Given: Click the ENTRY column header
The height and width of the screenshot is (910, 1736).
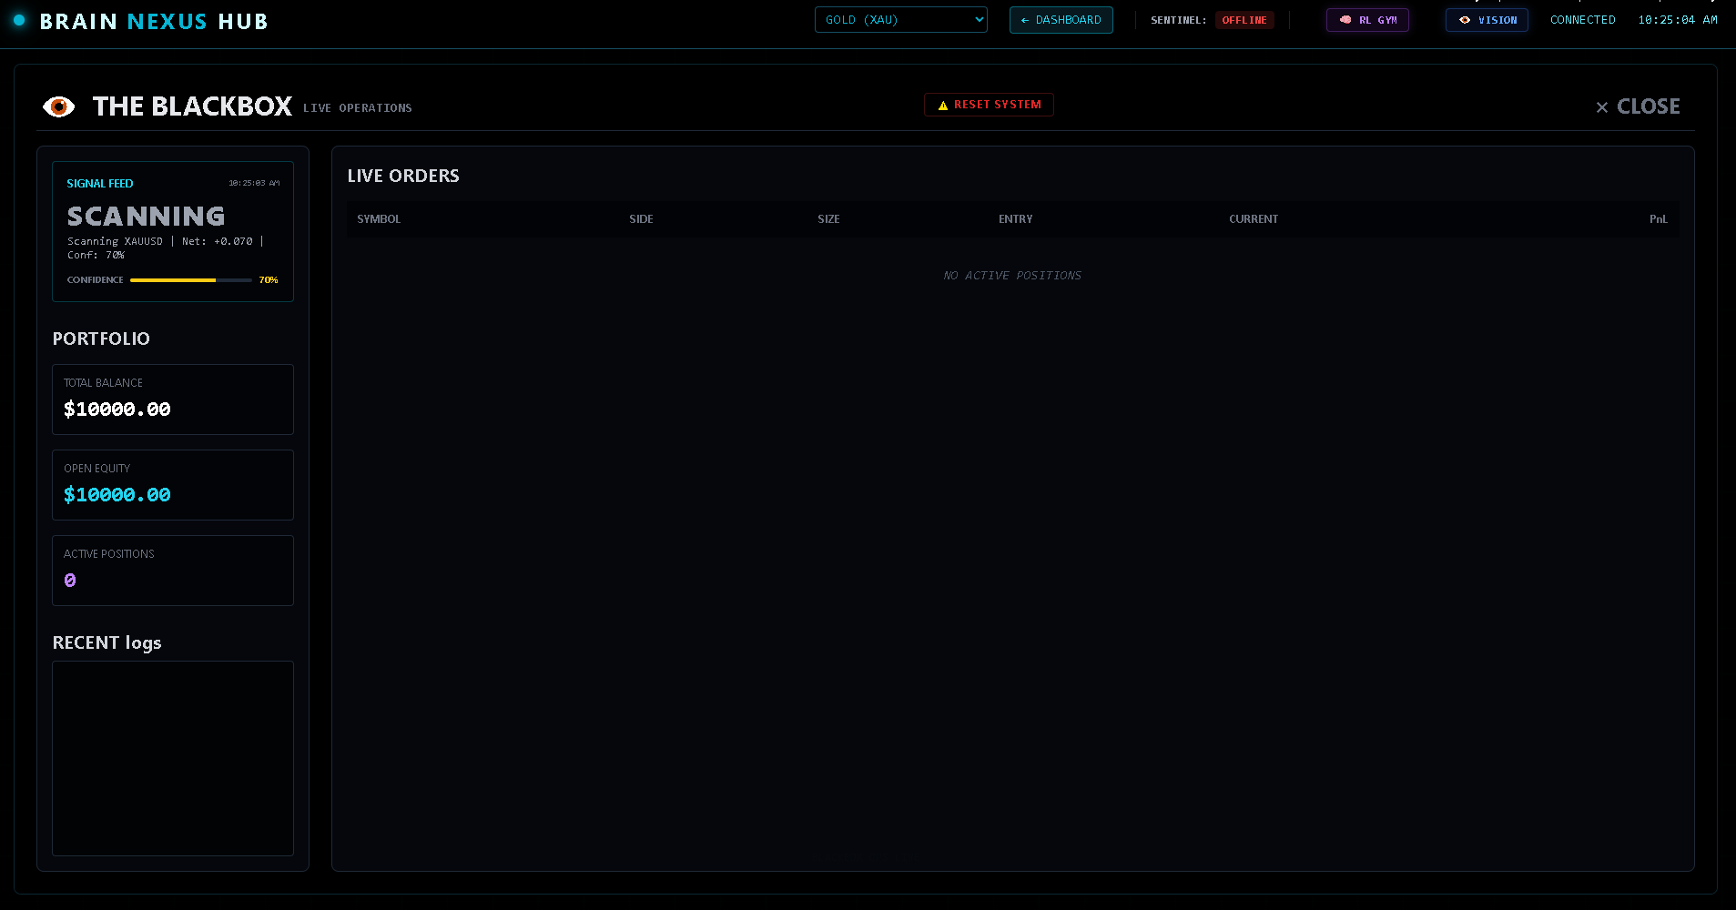Looking at the screenshot, I should (x=1015, y=219).
